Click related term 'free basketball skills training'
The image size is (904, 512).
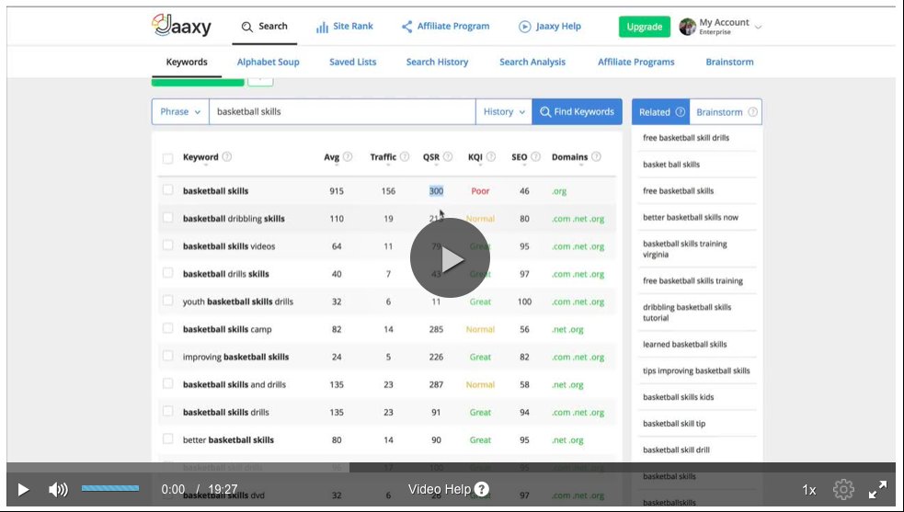[x=693, y=280]
